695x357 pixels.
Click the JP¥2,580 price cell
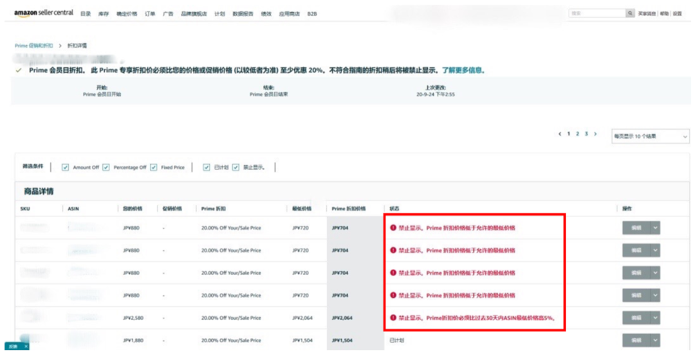click(x=133, y=318)
